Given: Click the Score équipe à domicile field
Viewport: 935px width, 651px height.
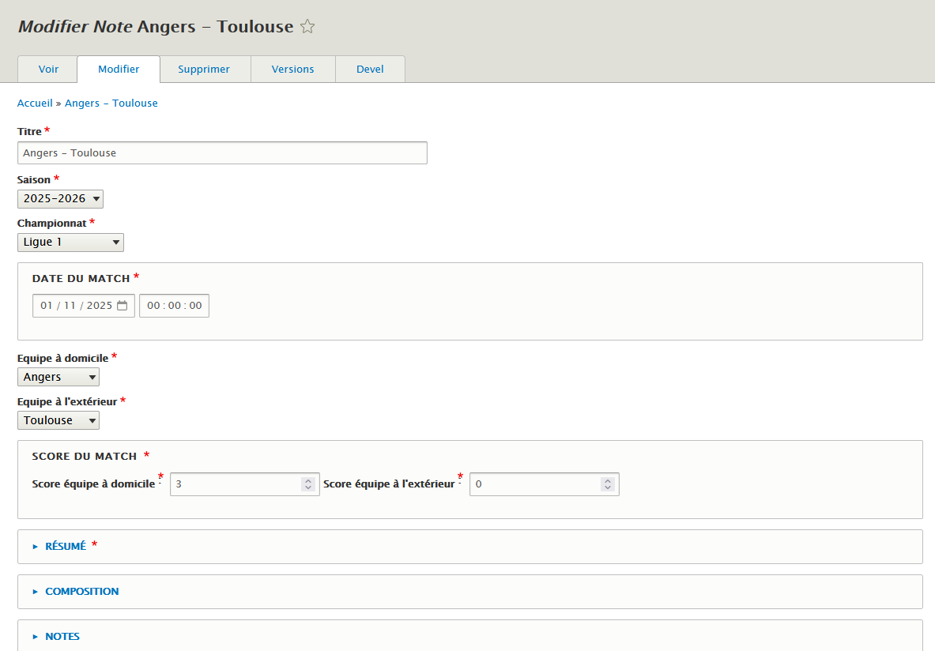Looking at the screenshot, I should tap(236, 484).
